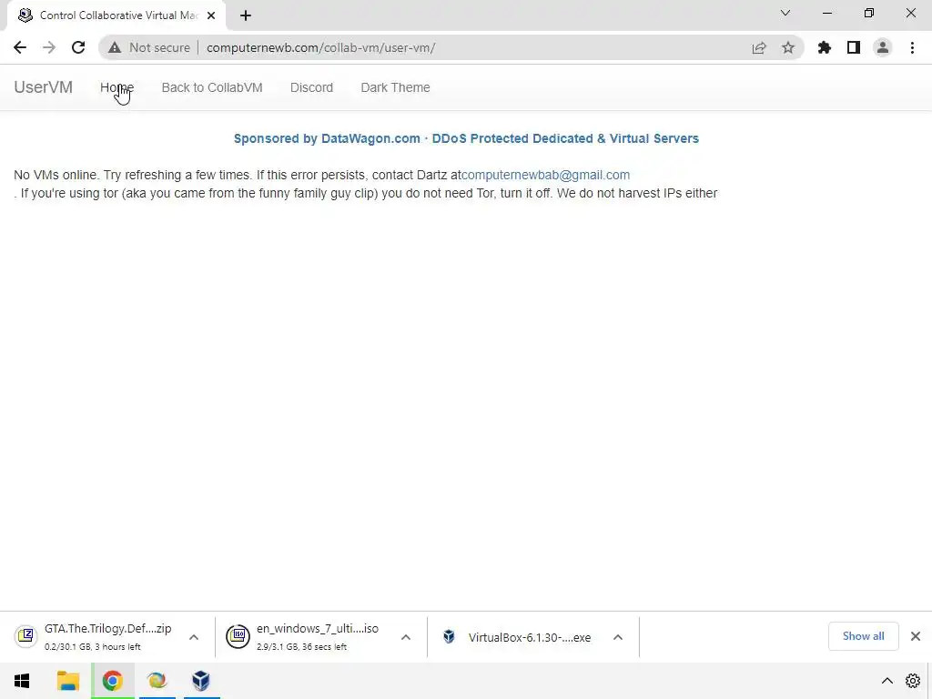The height and width of the screenshot is (699, 932).
Task: Bookmark this page with the star
Action: [x=788, y=47]
